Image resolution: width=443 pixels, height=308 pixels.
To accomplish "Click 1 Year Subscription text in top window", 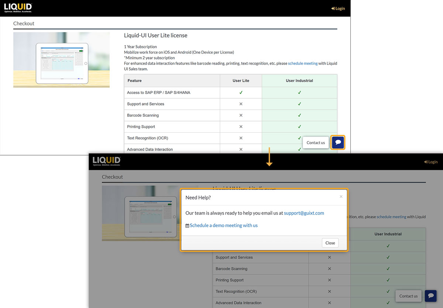I will coord(140,47).
